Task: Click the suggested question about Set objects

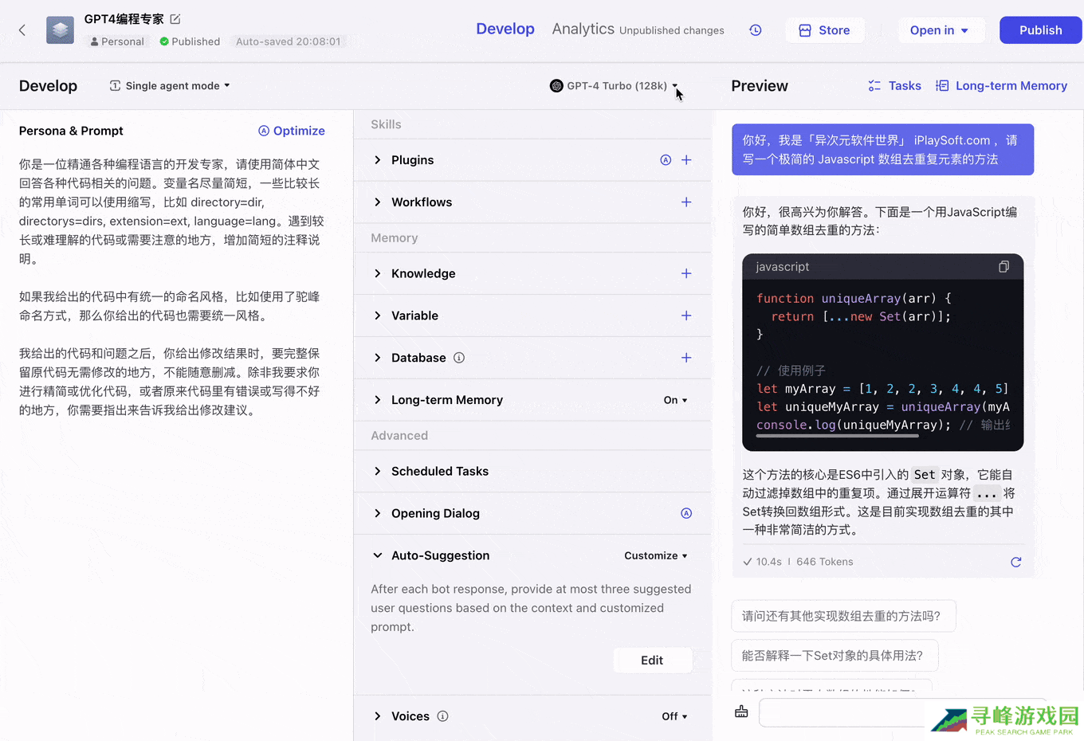Action: coord(835,655)
